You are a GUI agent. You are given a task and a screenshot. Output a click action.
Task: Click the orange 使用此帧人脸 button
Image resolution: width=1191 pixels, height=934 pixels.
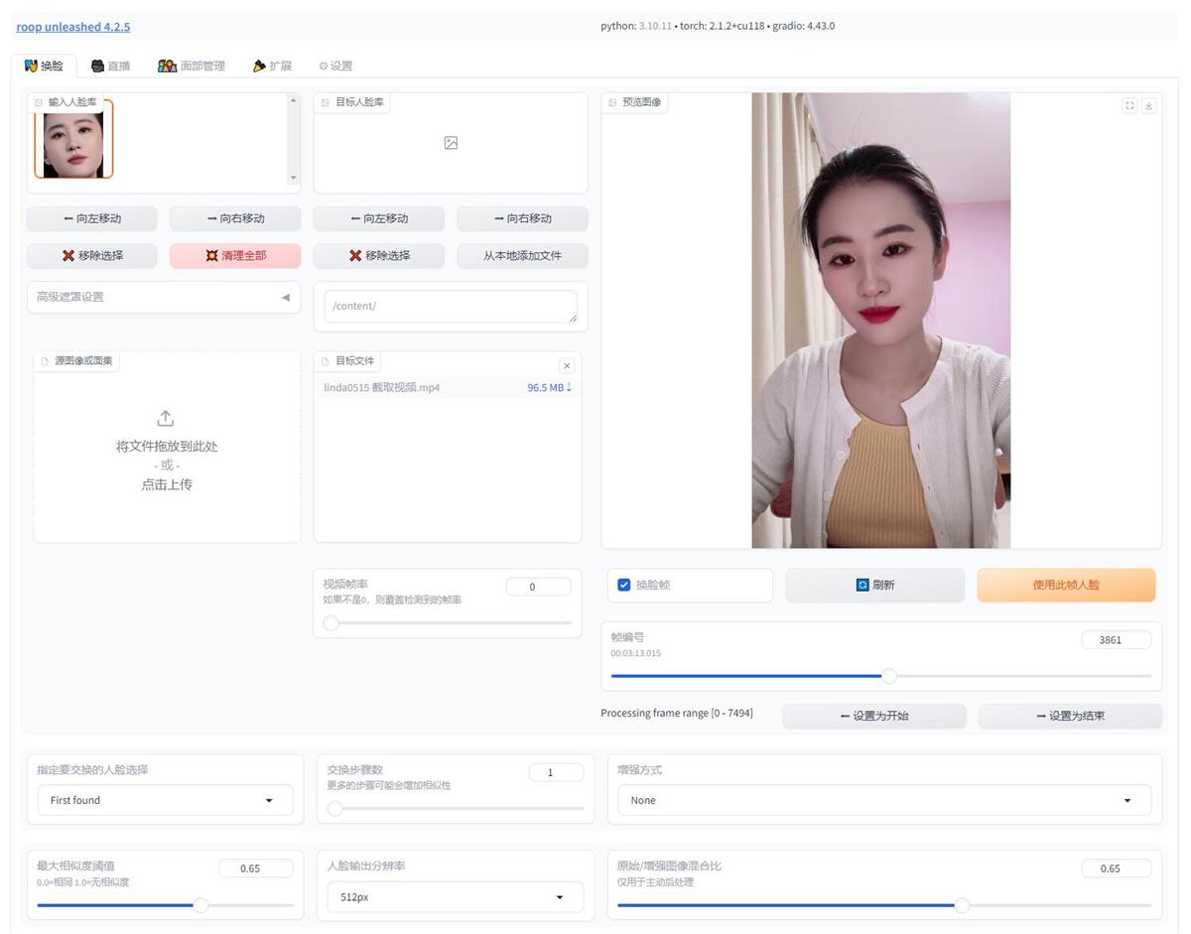tap(1066, 585)
